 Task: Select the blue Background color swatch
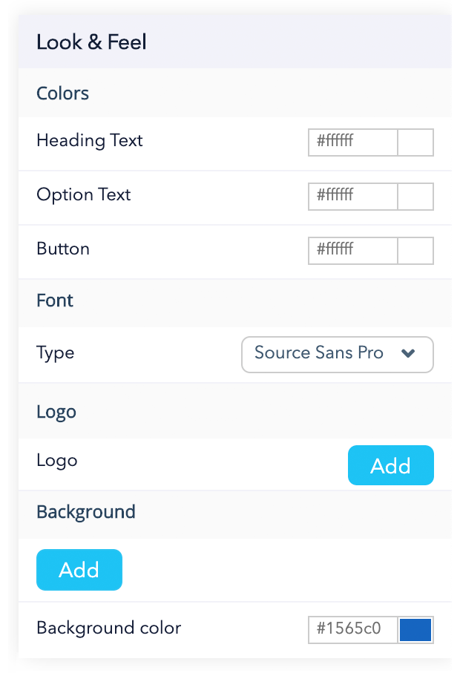[415, 629]
